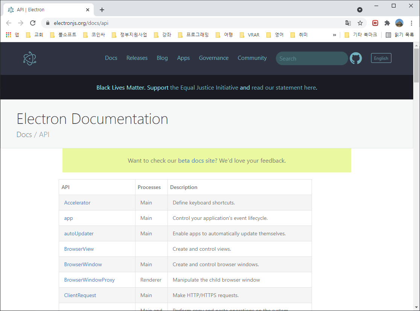Click the browser back arrow
Screen dimensions: 420x311
(9, 23)
